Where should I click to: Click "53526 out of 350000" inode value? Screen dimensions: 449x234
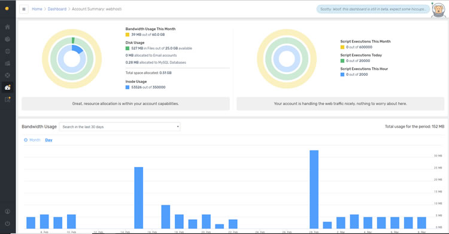pyautogui.click(x=148, y=87)
